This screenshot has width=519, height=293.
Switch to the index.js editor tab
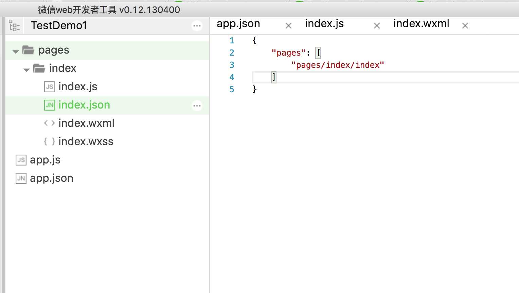coord(324,24)
